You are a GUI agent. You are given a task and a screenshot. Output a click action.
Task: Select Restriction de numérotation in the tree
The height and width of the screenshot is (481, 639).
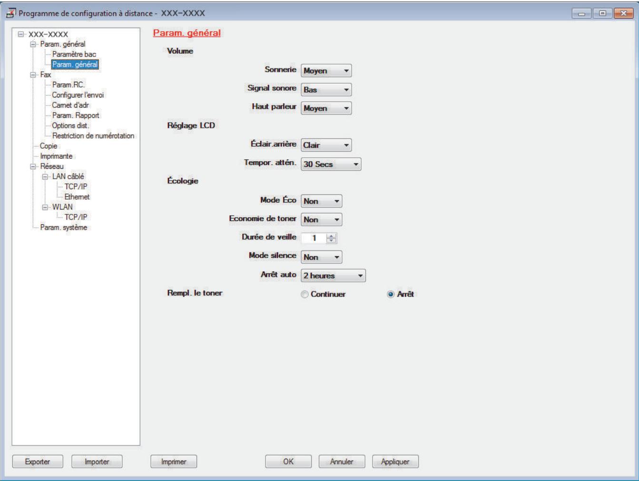[93, 135]
